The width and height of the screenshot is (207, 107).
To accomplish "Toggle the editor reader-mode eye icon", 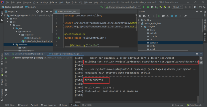I will pyautogui.click(x=136, y=15).
